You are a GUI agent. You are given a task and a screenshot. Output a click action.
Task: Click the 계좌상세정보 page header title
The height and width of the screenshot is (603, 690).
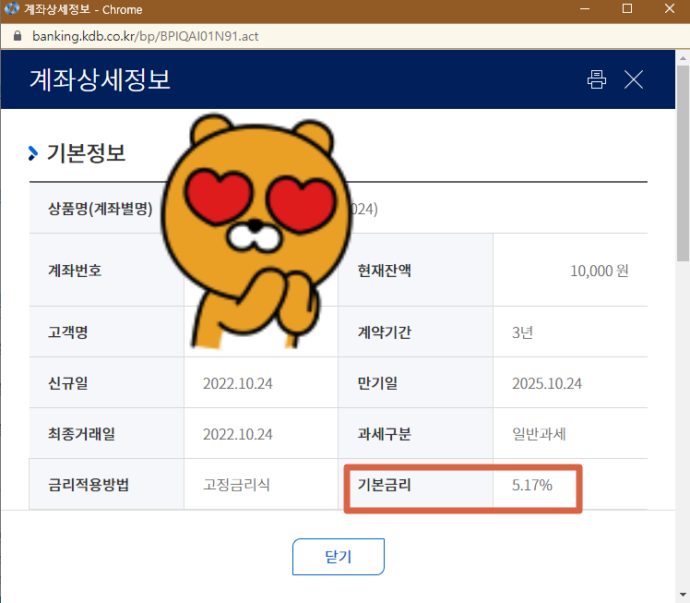tap(100, 79)
